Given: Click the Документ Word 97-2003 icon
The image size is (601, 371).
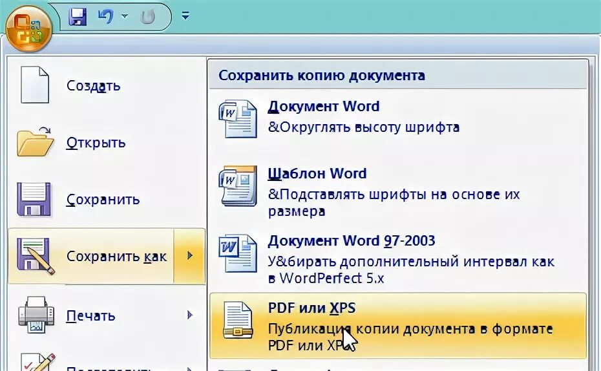Looking at the screenshot, I should [238, 253].
